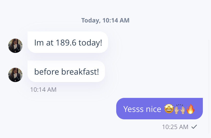Viewport: 211px width, 138px height.
Task: Click the word "today!" in first message
Action: click(x=90, y=43)
